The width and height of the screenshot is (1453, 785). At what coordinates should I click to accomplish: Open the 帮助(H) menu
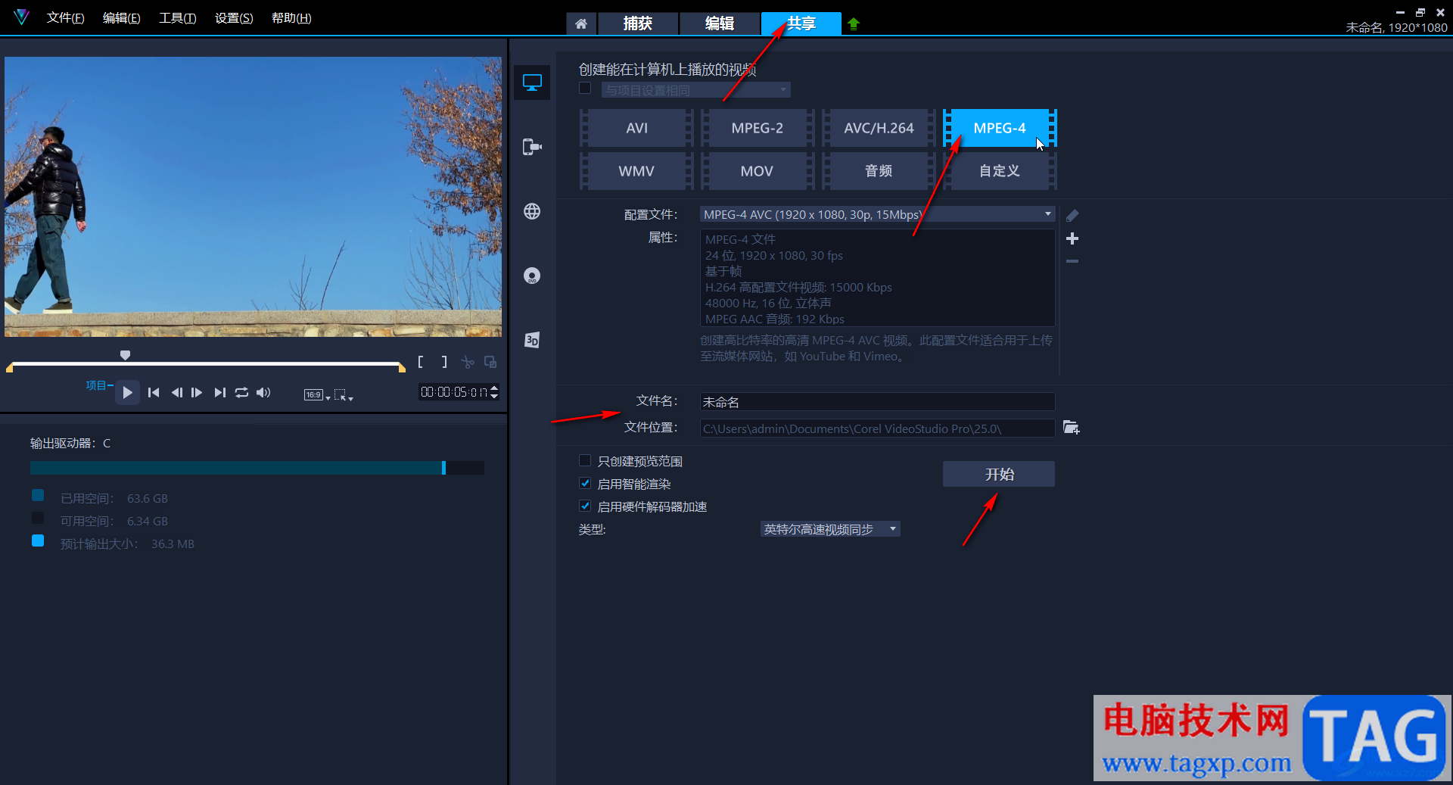[291, 18]
